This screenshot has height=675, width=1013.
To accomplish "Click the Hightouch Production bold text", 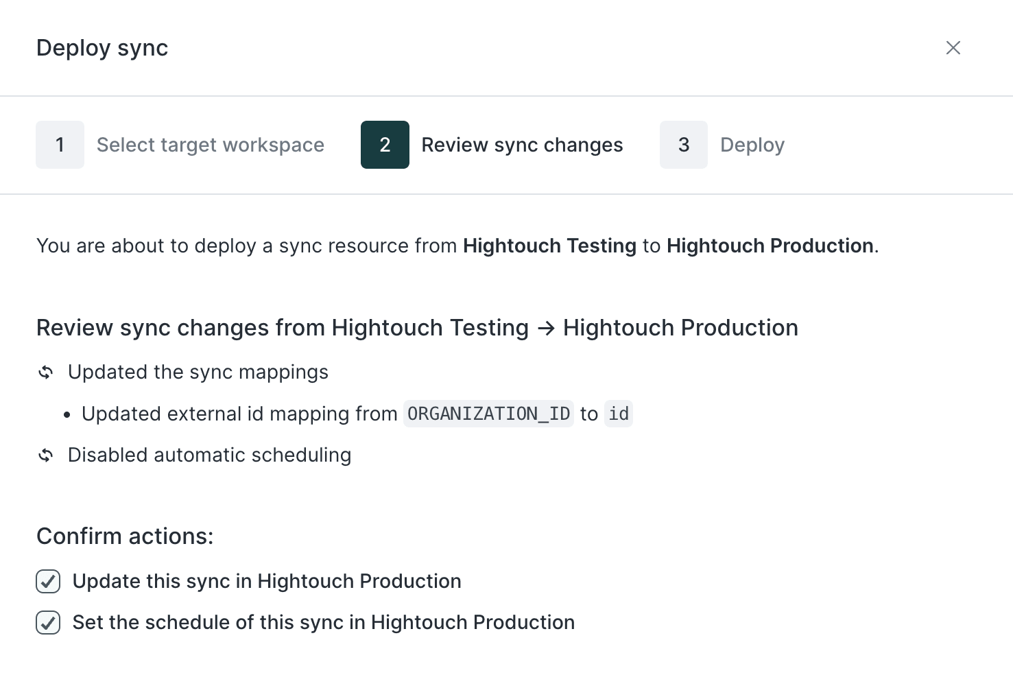I will pos(768,246).
